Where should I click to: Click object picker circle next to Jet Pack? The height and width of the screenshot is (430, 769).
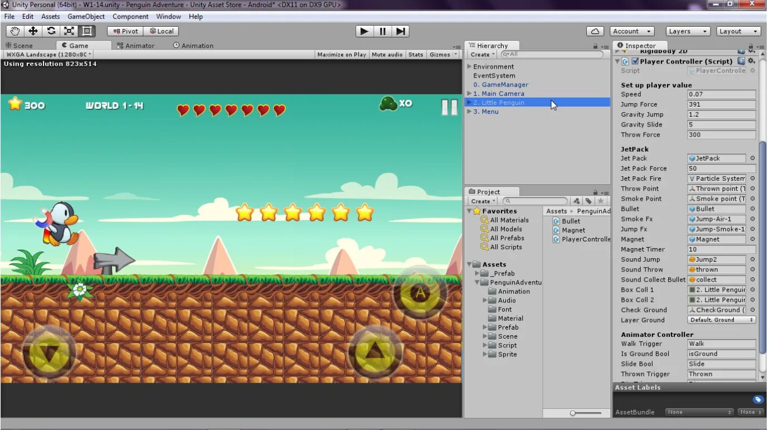[x=752, y=158]
